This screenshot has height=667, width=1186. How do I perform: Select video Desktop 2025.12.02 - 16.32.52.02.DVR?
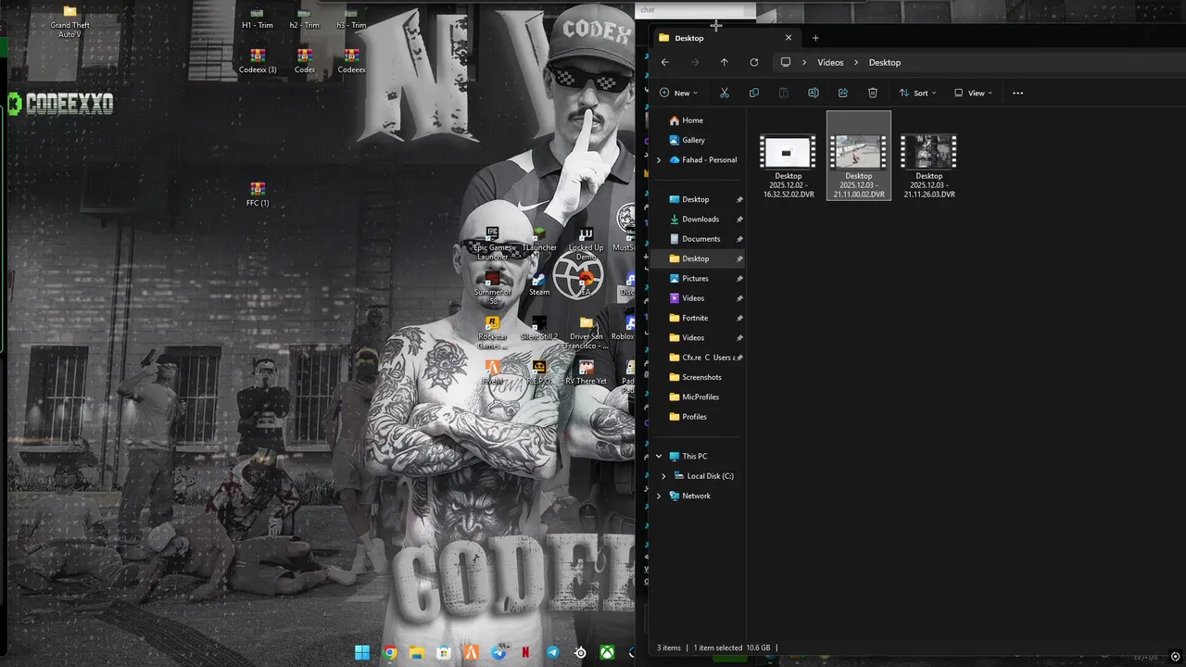pyautogui.click(x=789, y=166)
